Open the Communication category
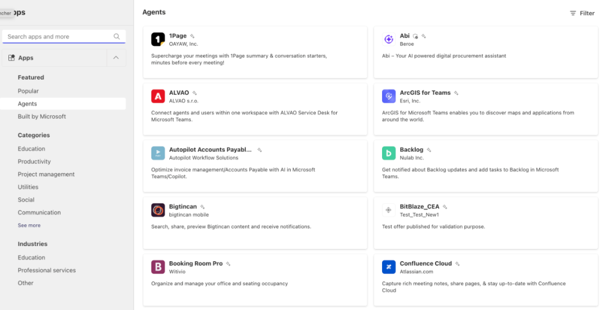Viewport: 606px width, 310px height. (x=39, y=212)
